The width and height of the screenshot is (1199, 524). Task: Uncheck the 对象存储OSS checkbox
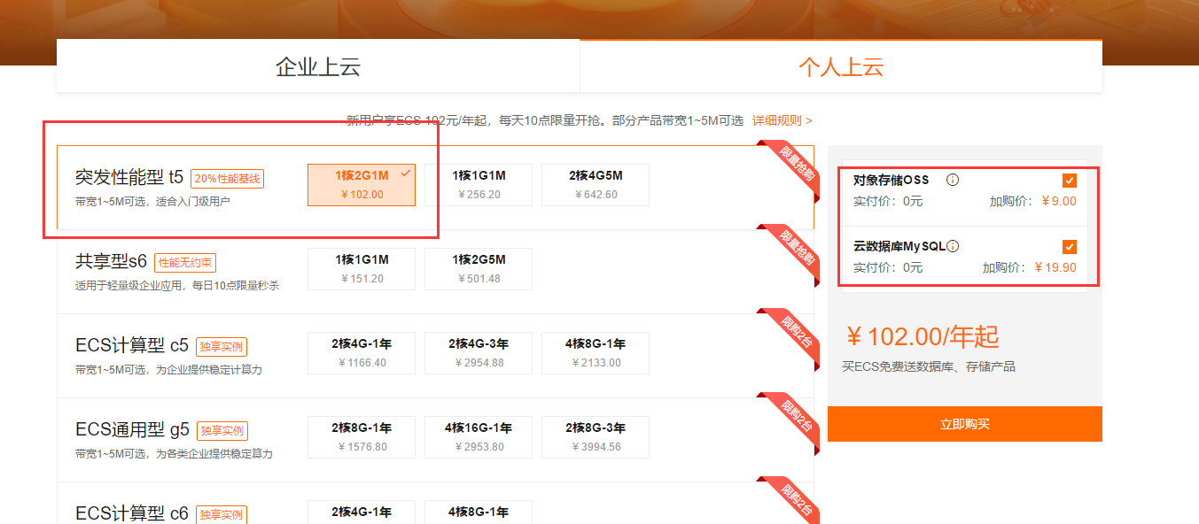point(1070,181)
